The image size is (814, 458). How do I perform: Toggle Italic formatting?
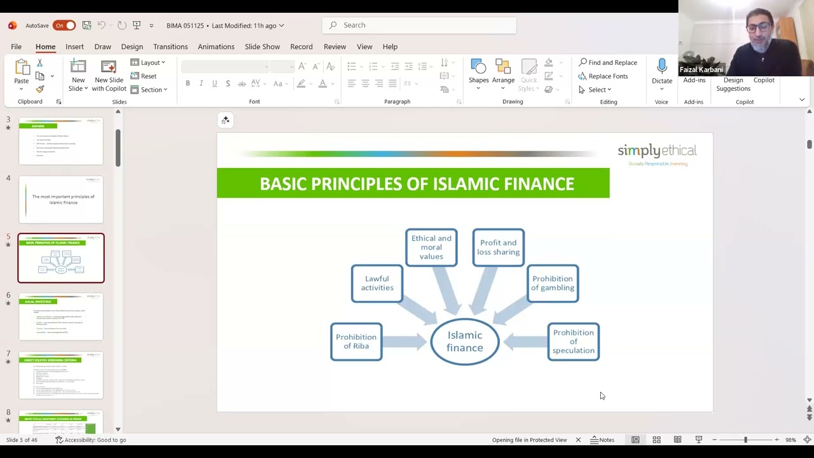click(201, 83)
